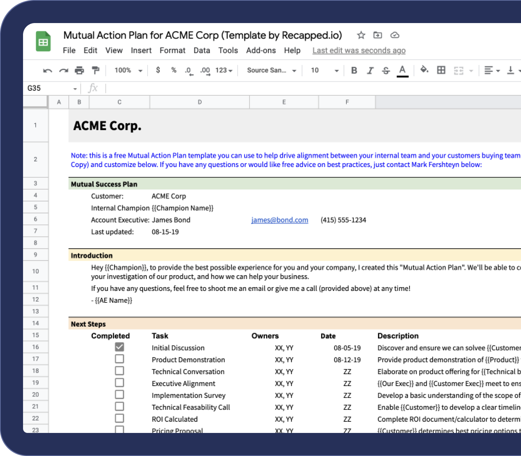Uncheck the Initial Discussion checkbox
This screenshot has height=456, width=521.
pos(119,347)
